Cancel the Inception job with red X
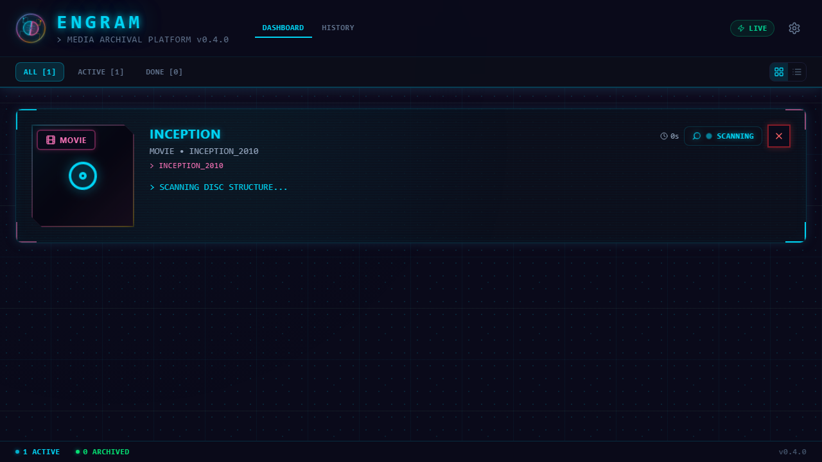This screenshot has width=822, height=462. (x=779, y=136)
